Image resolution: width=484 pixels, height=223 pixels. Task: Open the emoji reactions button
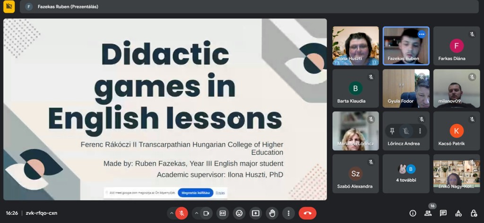[x=239, y=213]
